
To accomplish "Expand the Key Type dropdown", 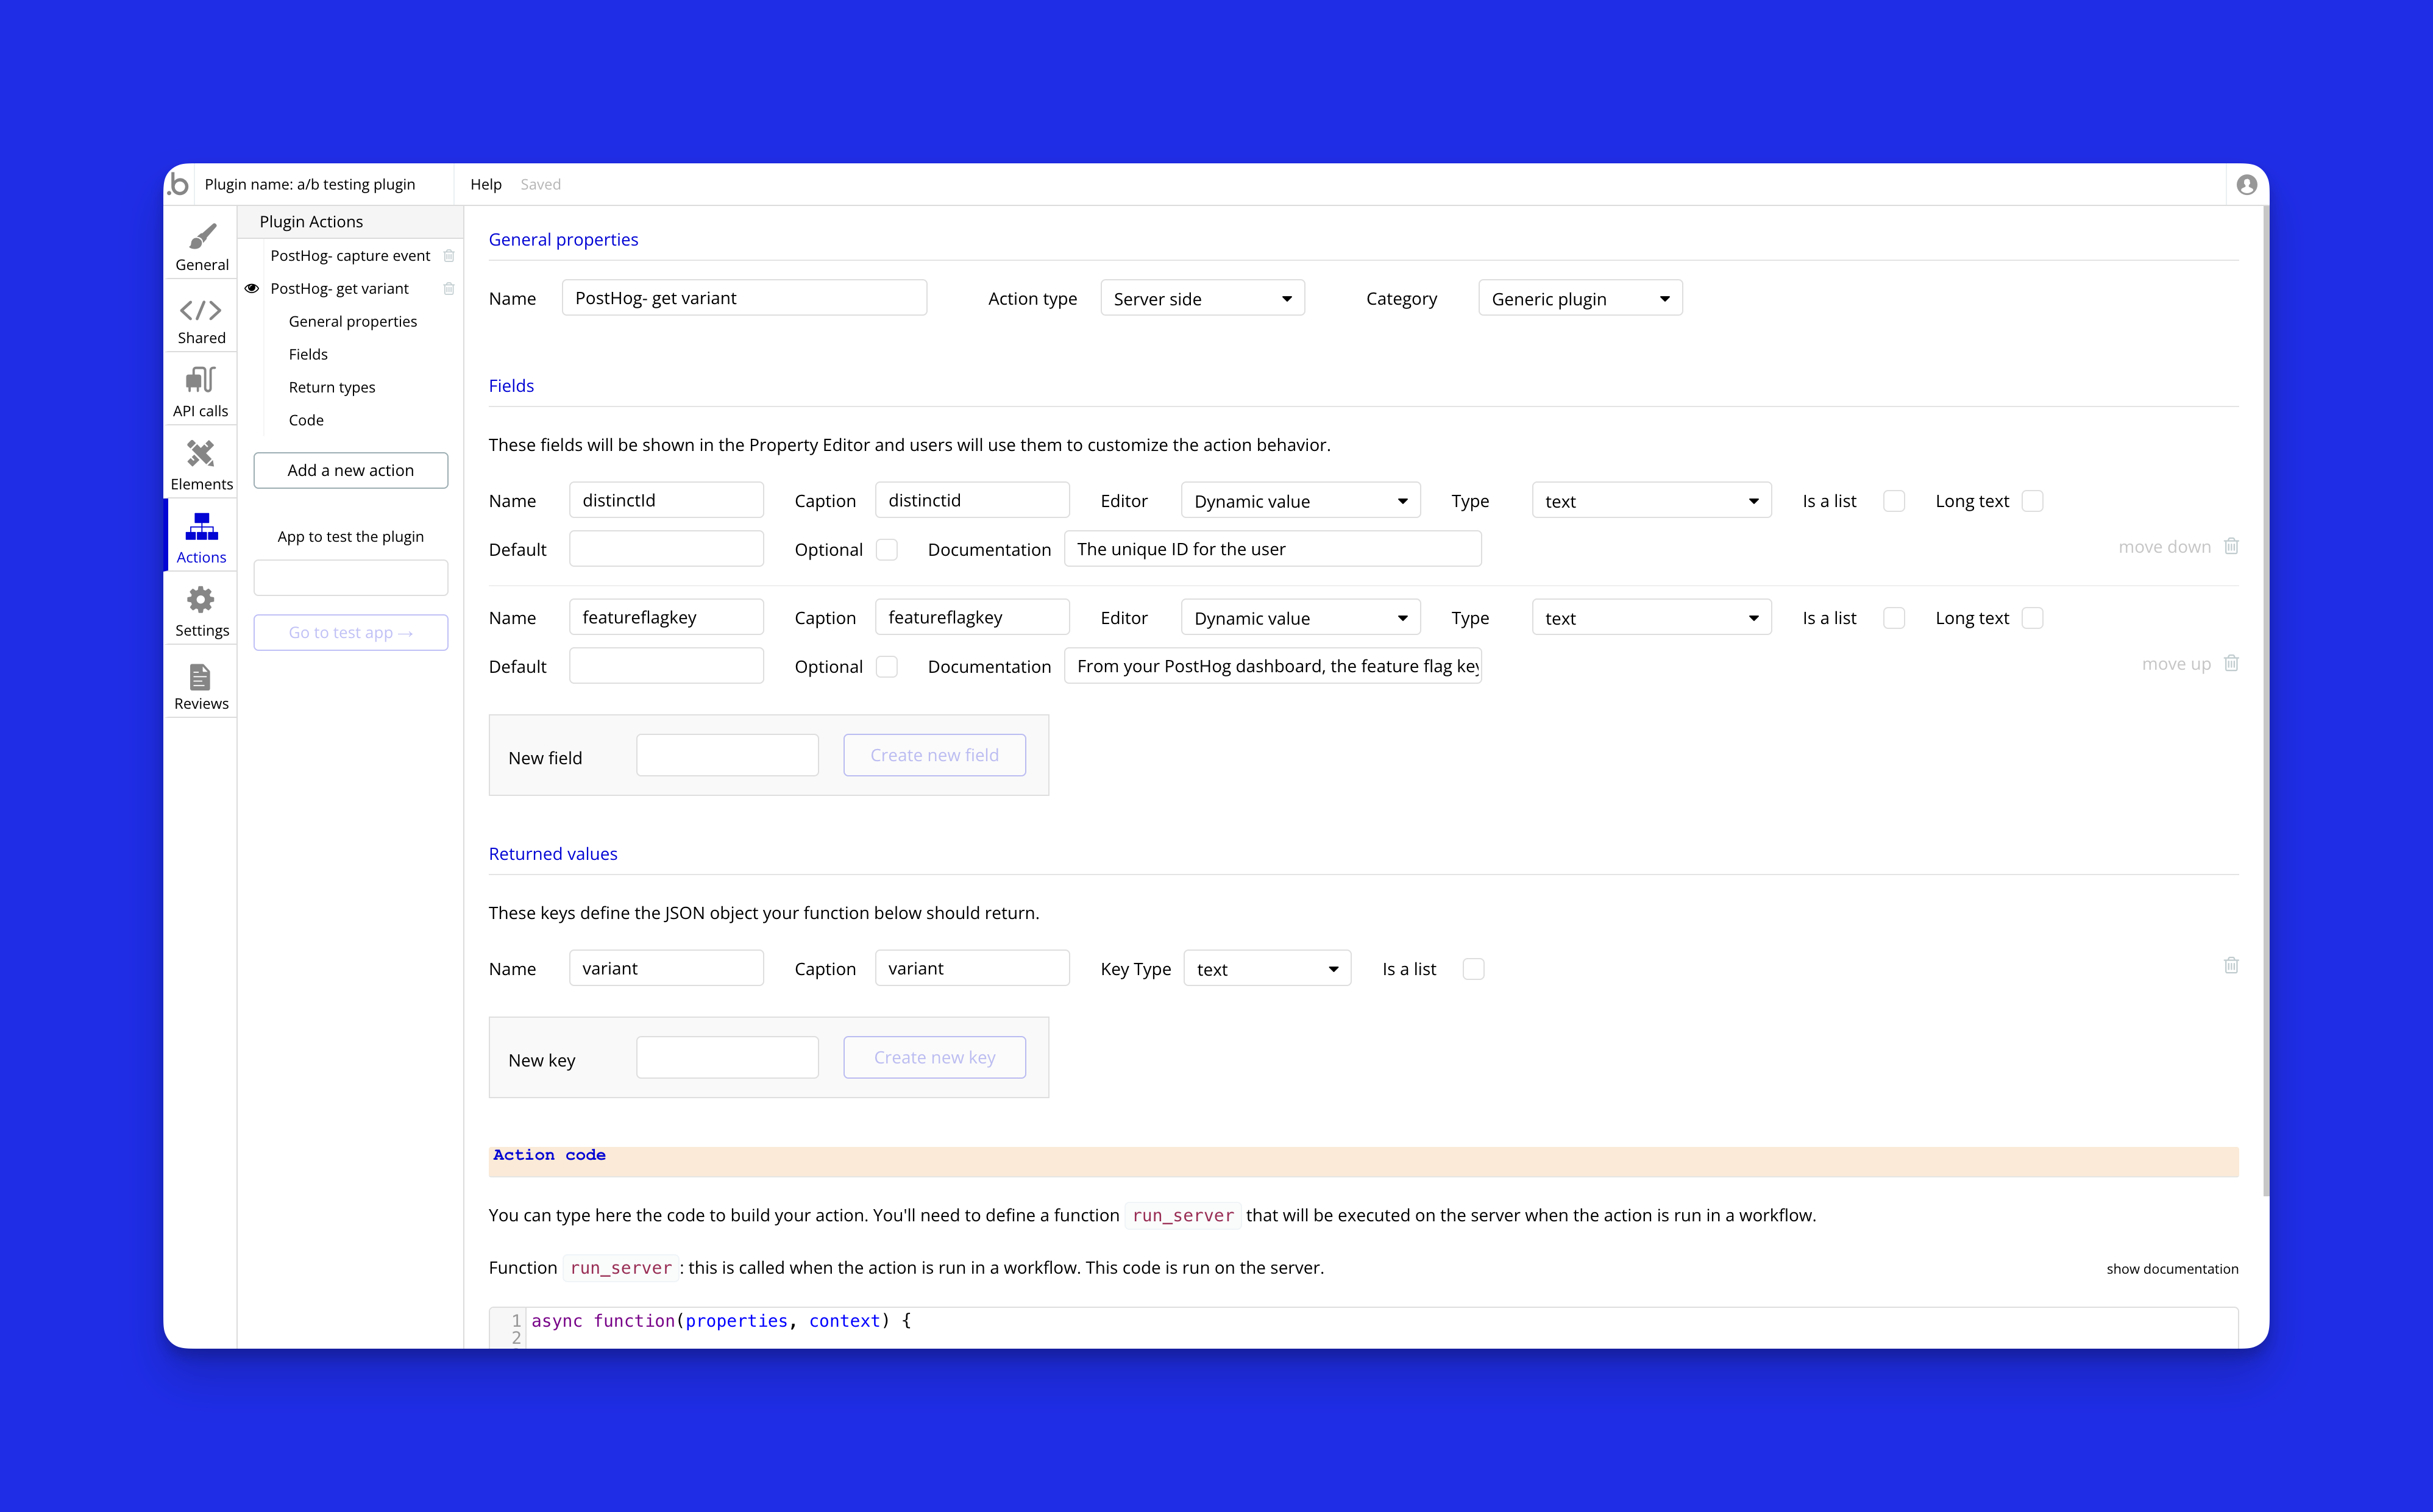I will point(1266,969).
